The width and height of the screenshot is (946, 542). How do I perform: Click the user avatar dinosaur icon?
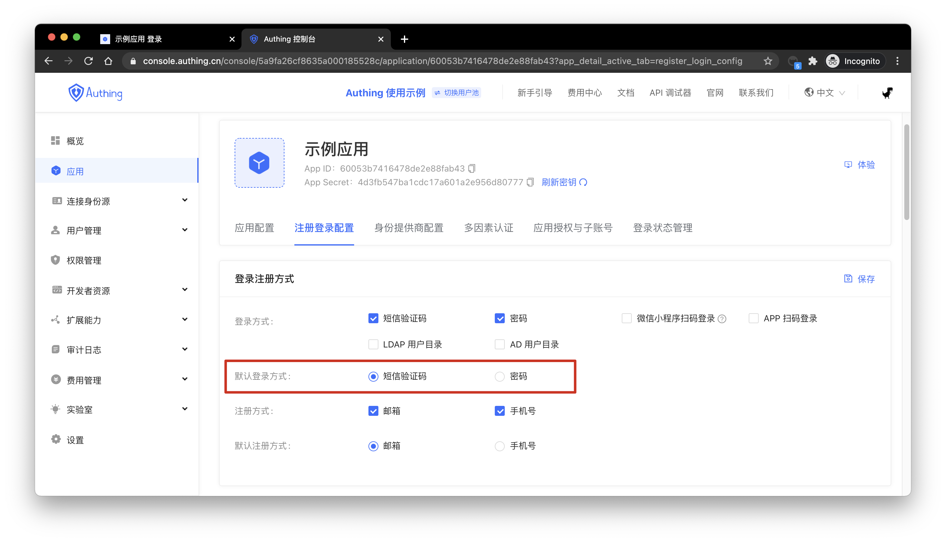[887, 93]
